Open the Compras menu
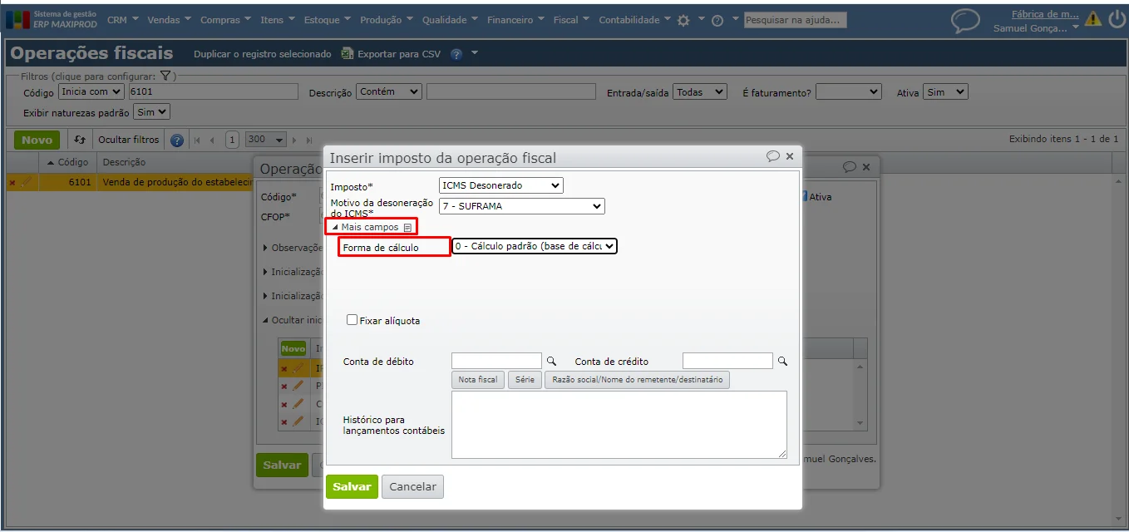Screen dimensions: 1129x532 pos(226,20)
